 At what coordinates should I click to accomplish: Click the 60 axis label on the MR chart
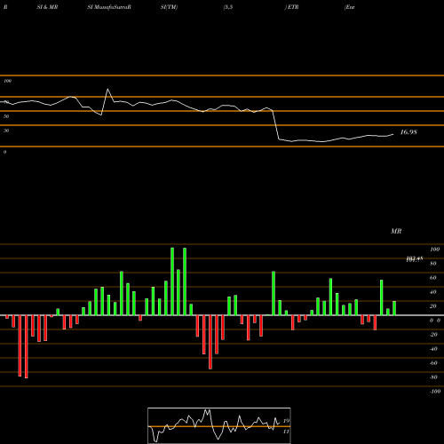click(432, 278)
